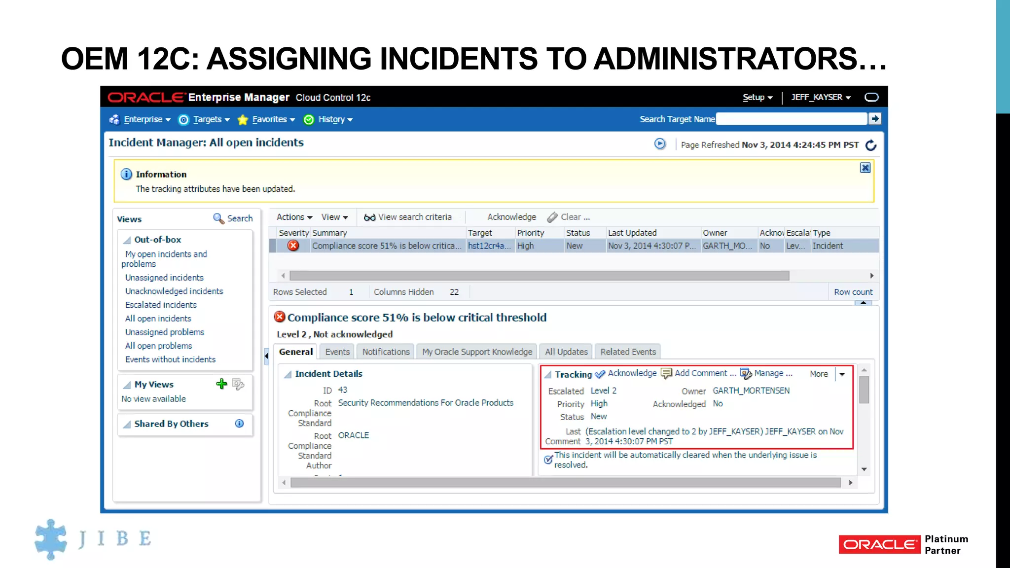The width and height of the screenshot is (1010, 568).
Task: Open All open incidents view
Action: click(x=158, y=319)
